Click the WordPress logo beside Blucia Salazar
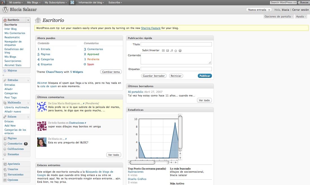The height and width of the screenshot is (185, 310). point(5,10)
